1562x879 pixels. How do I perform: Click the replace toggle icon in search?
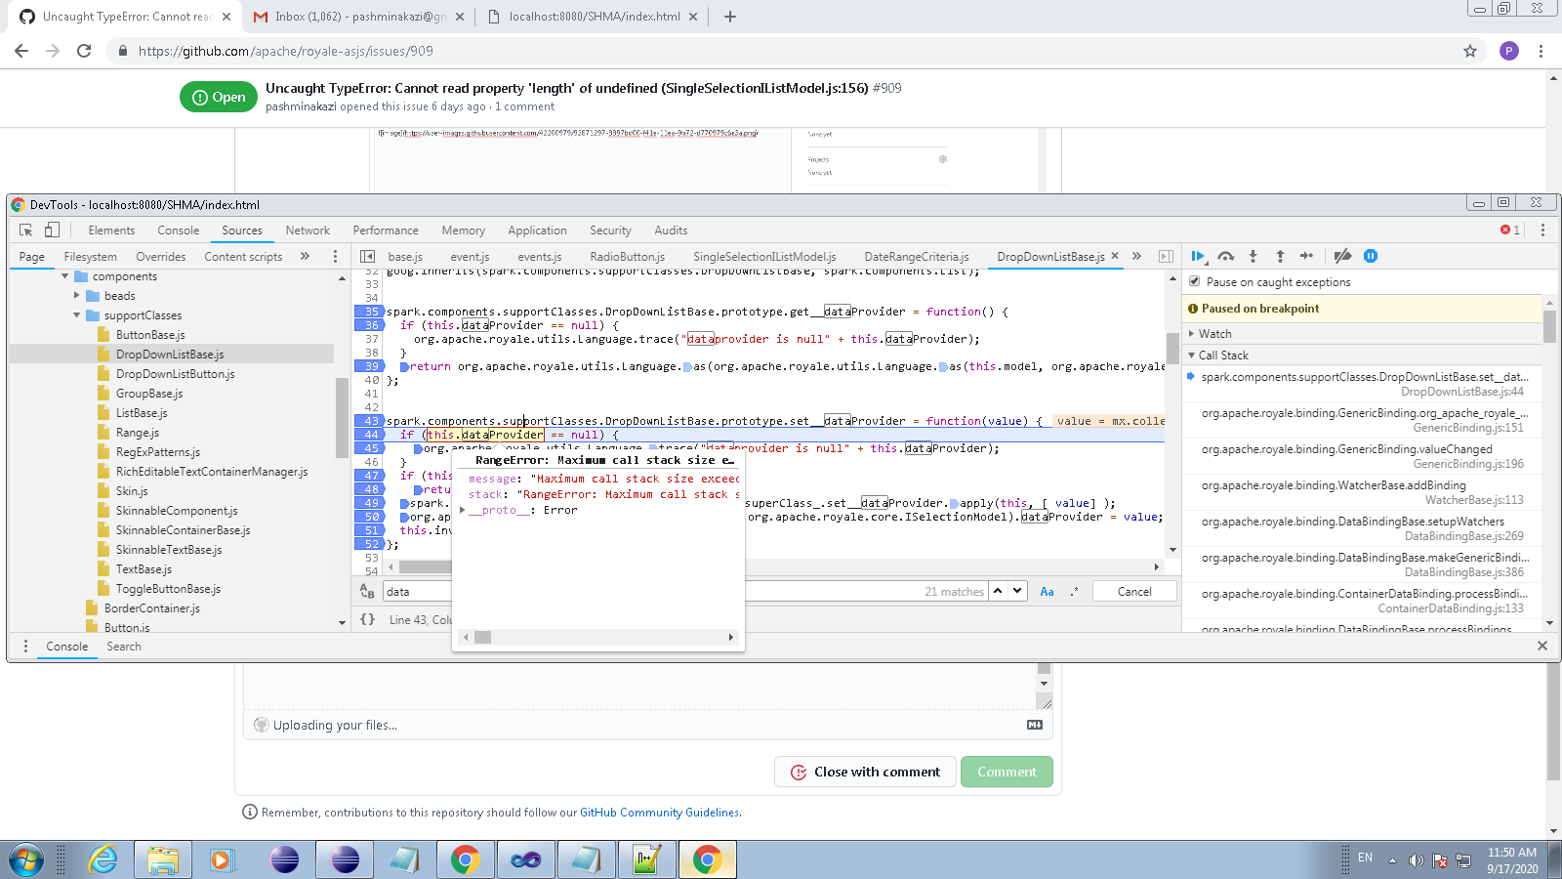(367, 591)
